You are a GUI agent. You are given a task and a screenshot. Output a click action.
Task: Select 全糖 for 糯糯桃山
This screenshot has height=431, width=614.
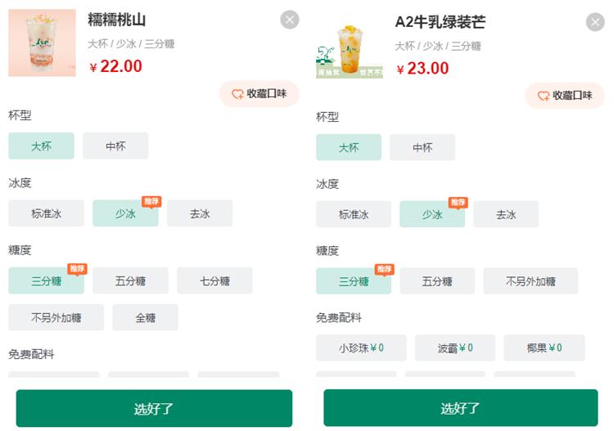click(145, 317)
